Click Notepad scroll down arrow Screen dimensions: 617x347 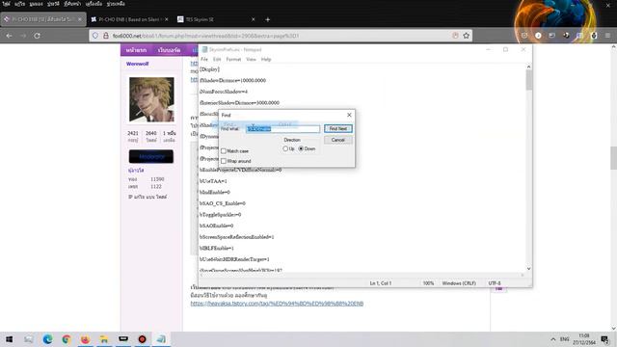click(x=529, y=269)
